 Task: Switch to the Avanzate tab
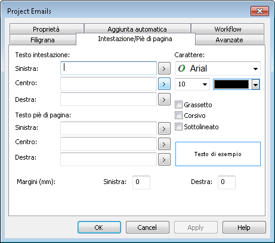tap(230, 40)
